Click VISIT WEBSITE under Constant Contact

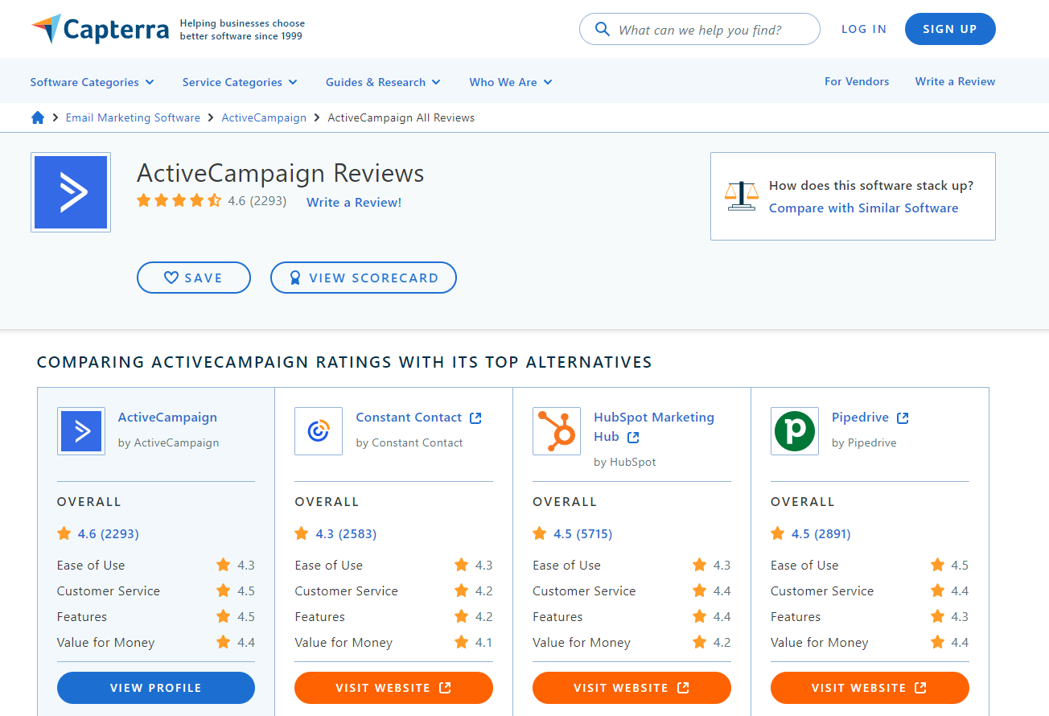393,688
